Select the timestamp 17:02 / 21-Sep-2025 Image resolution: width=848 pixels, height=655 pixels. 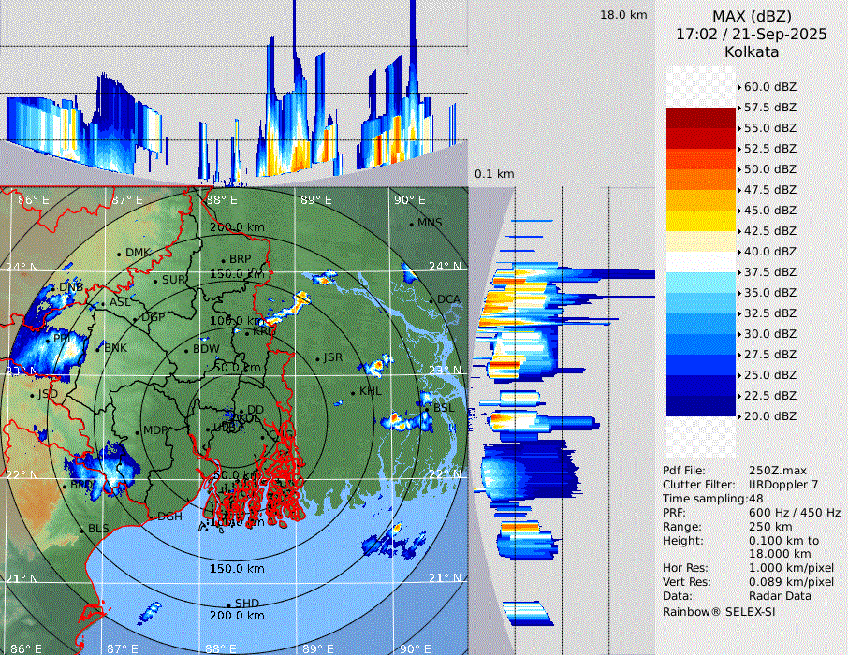click(x=752, y=34)
